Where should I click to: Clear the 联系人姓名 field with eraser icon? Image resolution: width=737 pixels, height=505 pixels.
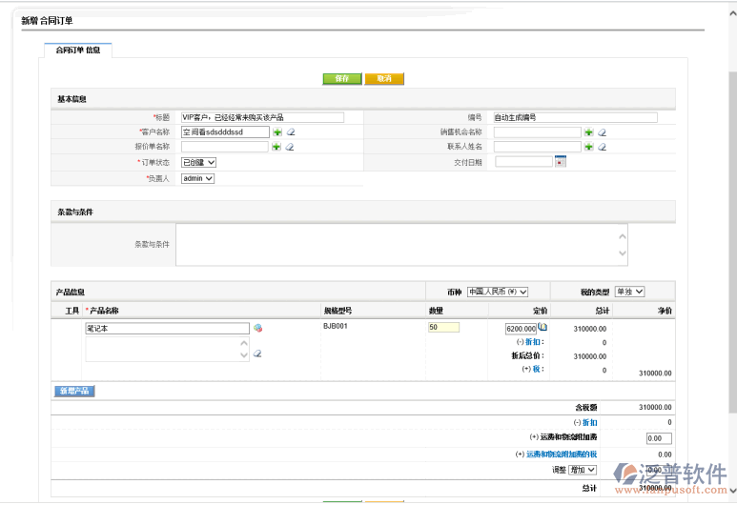click(603, 148)
